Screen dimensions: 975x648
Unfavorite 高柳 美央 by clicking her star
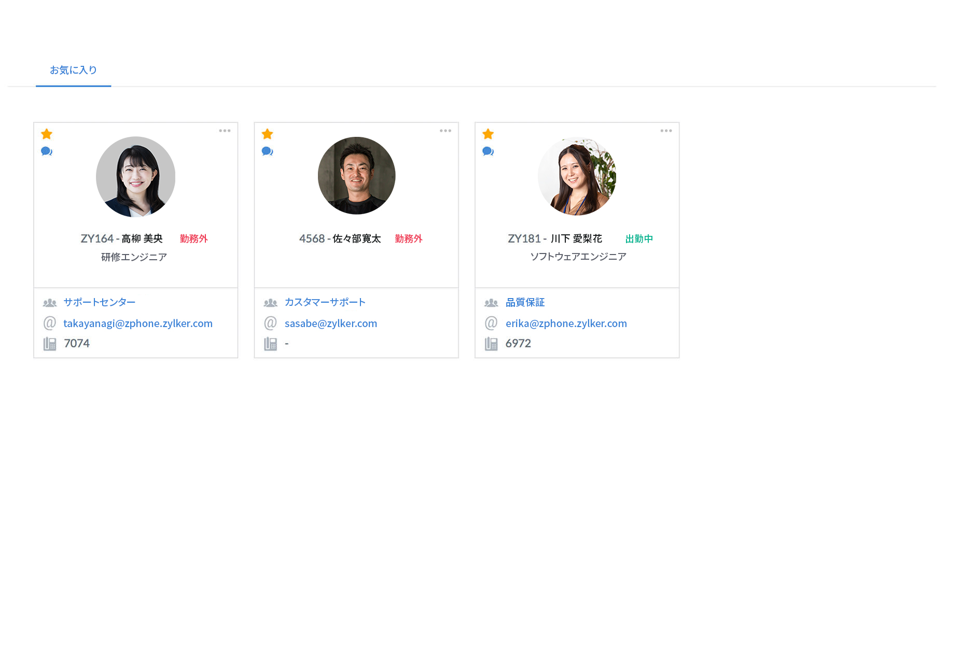click(47, 134)
